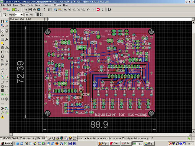
Task: Click the red Stop command icon
Action: pos(98,9)
